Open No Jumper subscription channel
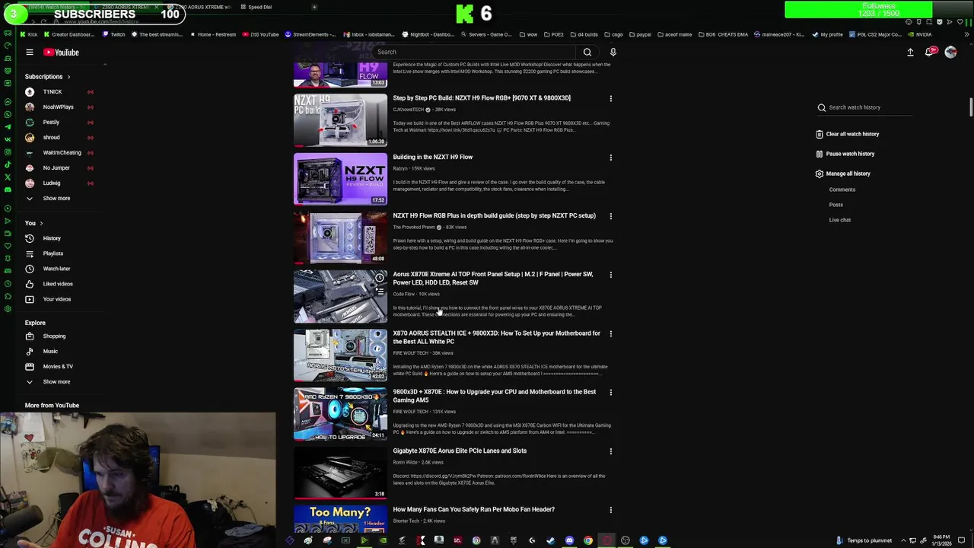The image size is (974, 548). pyautogui.click(x=56, y=168)
